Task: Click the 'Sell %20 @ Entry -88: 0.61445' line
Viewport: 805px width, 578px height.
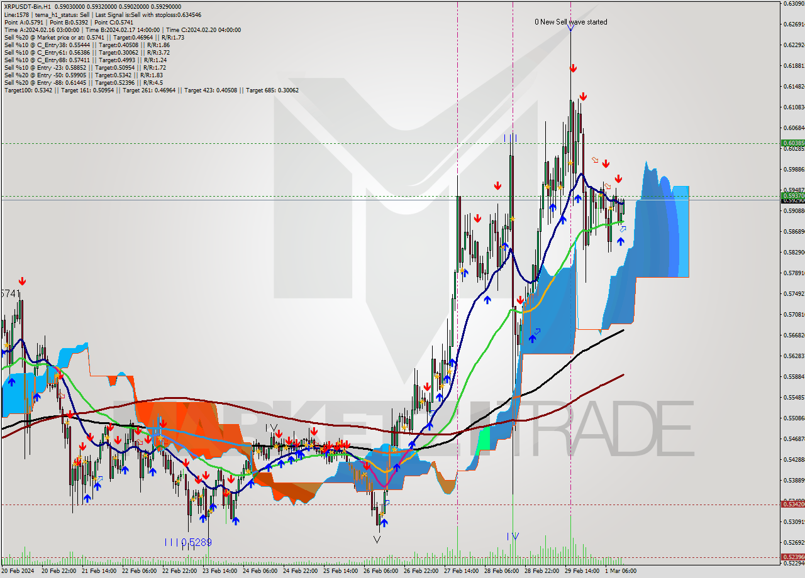Action: (x=83, y=82)
